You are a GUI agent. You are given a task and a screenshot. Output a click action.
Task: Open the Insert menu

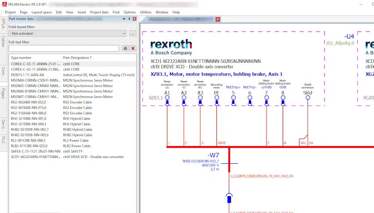tap(82, 12)
